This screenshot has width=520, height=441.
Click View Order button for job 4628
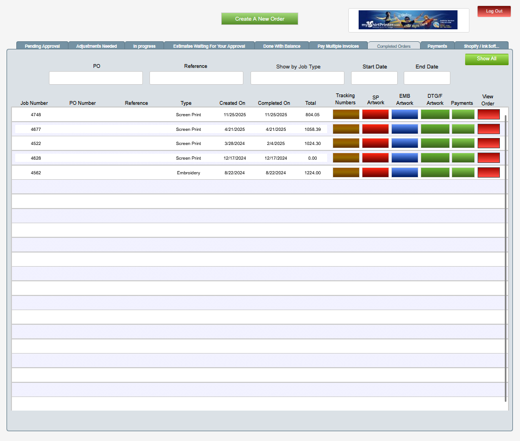pyautogui.click(x=488, y=158)
